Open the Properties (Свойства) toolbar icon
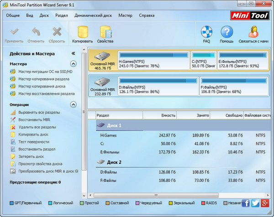The width and height of the screenshot is (274, 217). pyautogui.click(x=105, y=32)
